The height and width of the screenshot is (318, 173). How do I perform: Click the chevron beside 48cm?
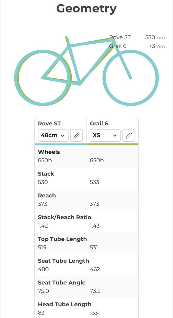click(62, 135)
